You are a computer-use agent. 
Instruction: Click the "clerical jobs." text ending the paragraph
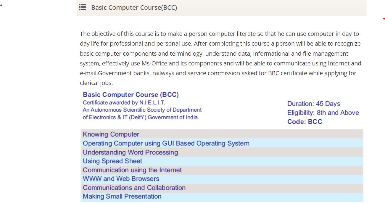pyautogui.click(x=96, y=83)
